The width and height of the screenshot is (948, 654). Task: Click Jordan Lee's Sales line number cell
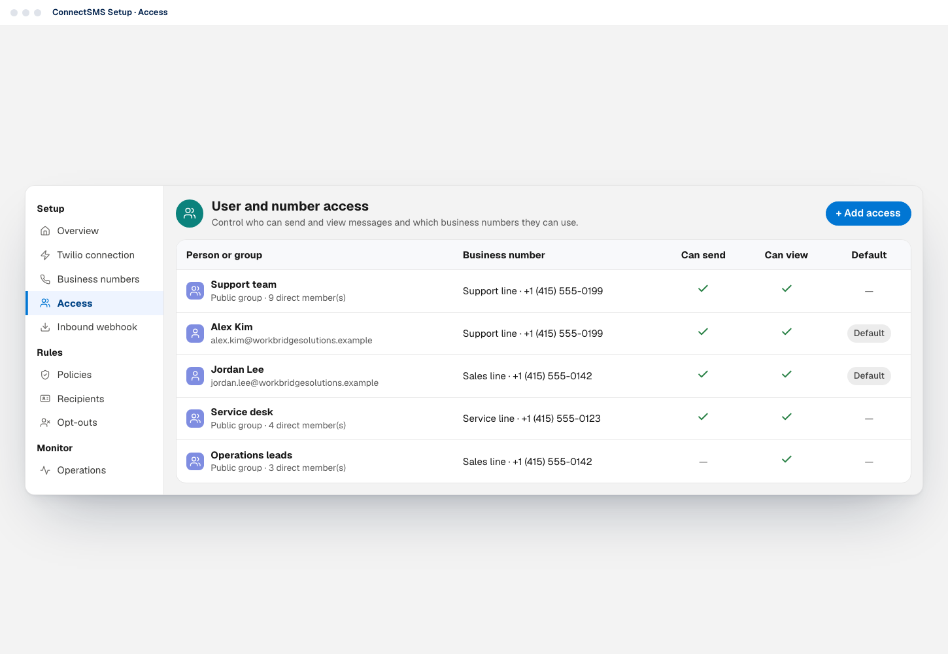[x=528, y=376]
